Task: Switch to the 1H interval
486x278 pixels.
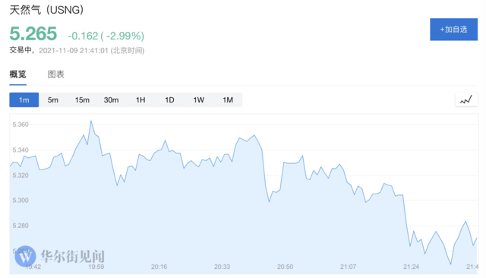Action: (140, 100)
